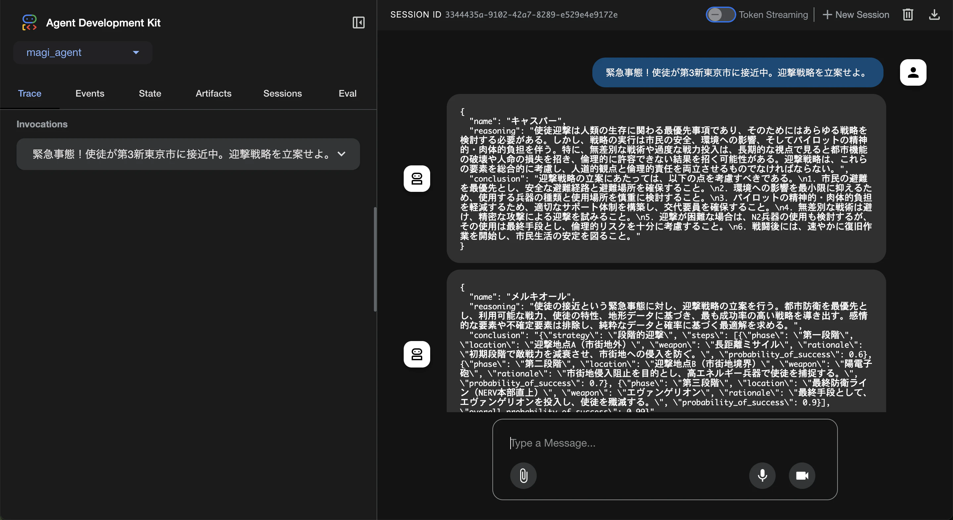Open the Eval tab
This screenshot has width=953, height=520.
coord(347,94)
